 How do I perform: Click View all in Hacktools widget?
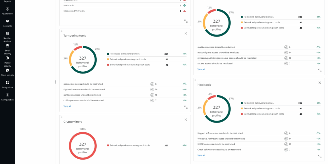coord(201,155)
